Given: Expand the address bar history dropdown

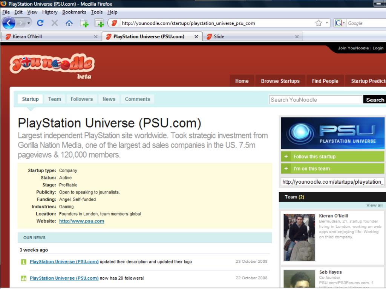Looking at the screenshot, I should click(x=327, y=23).
